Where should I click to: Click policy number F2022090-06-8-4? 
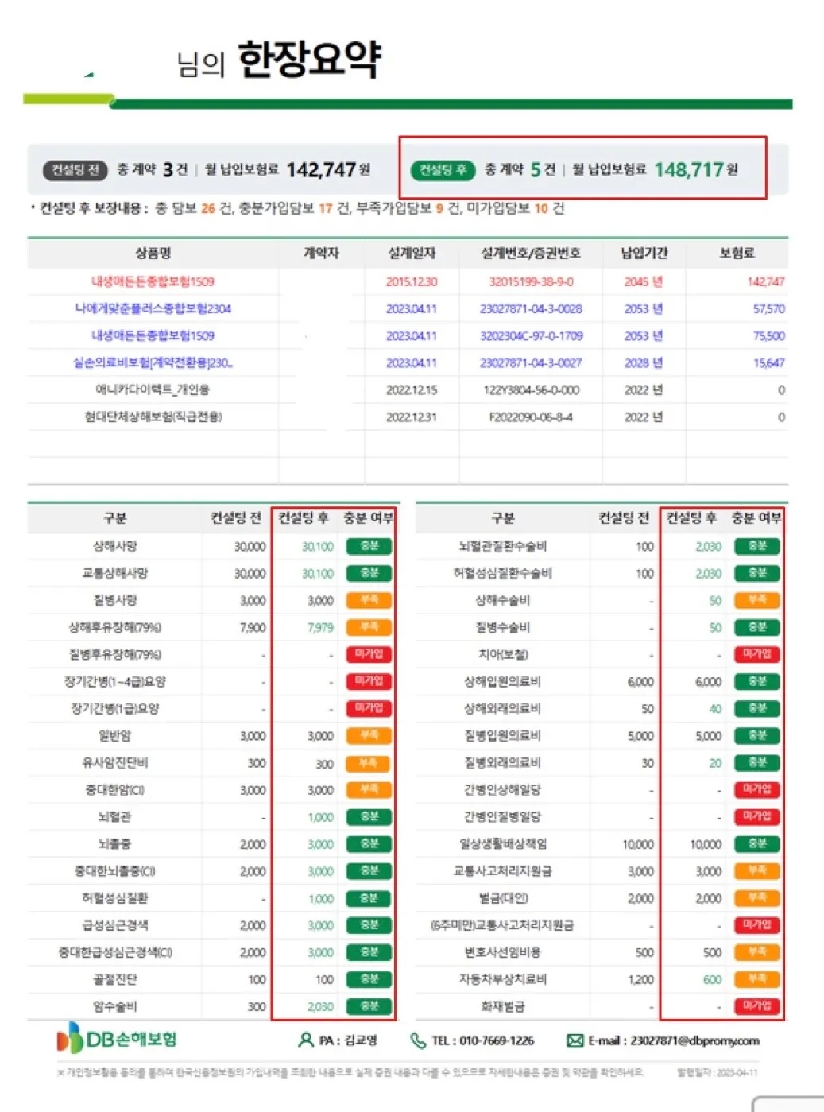click(x=531, y=417)
